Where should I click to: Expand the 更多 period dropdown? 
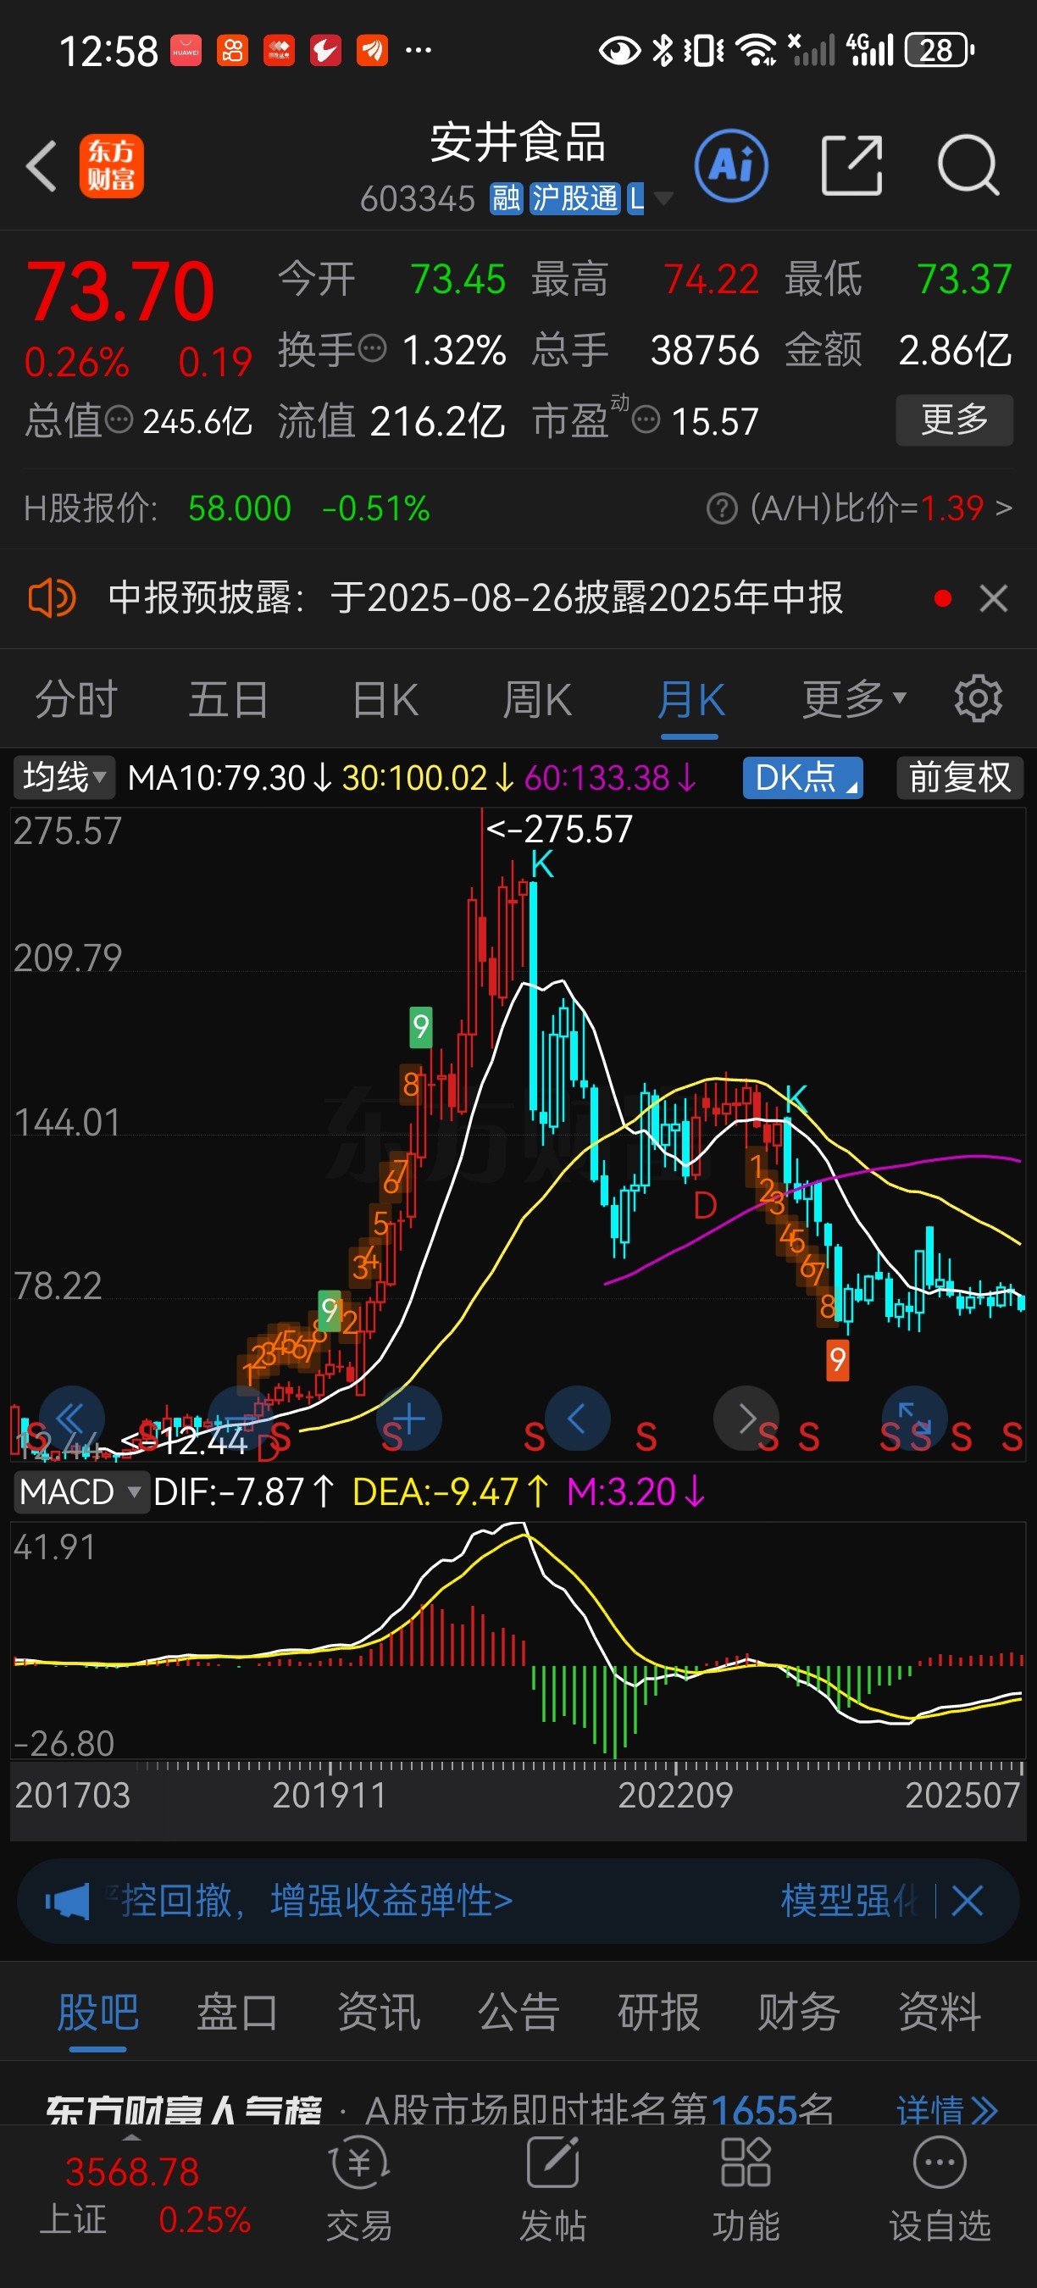coord(854,699)
